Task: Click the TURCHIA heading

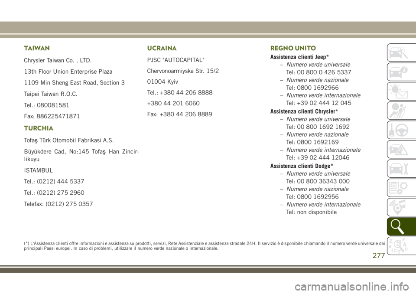Action: tap(39, 128)
